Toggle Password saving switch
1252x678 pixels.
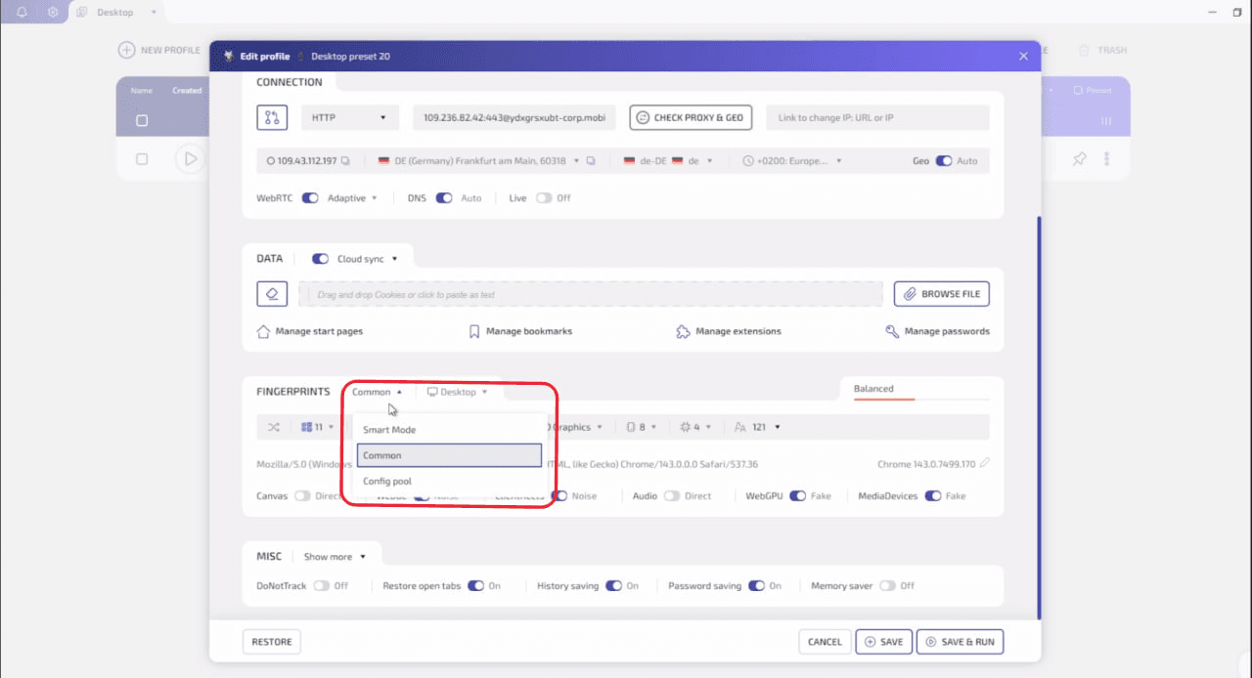coord(757,586)
